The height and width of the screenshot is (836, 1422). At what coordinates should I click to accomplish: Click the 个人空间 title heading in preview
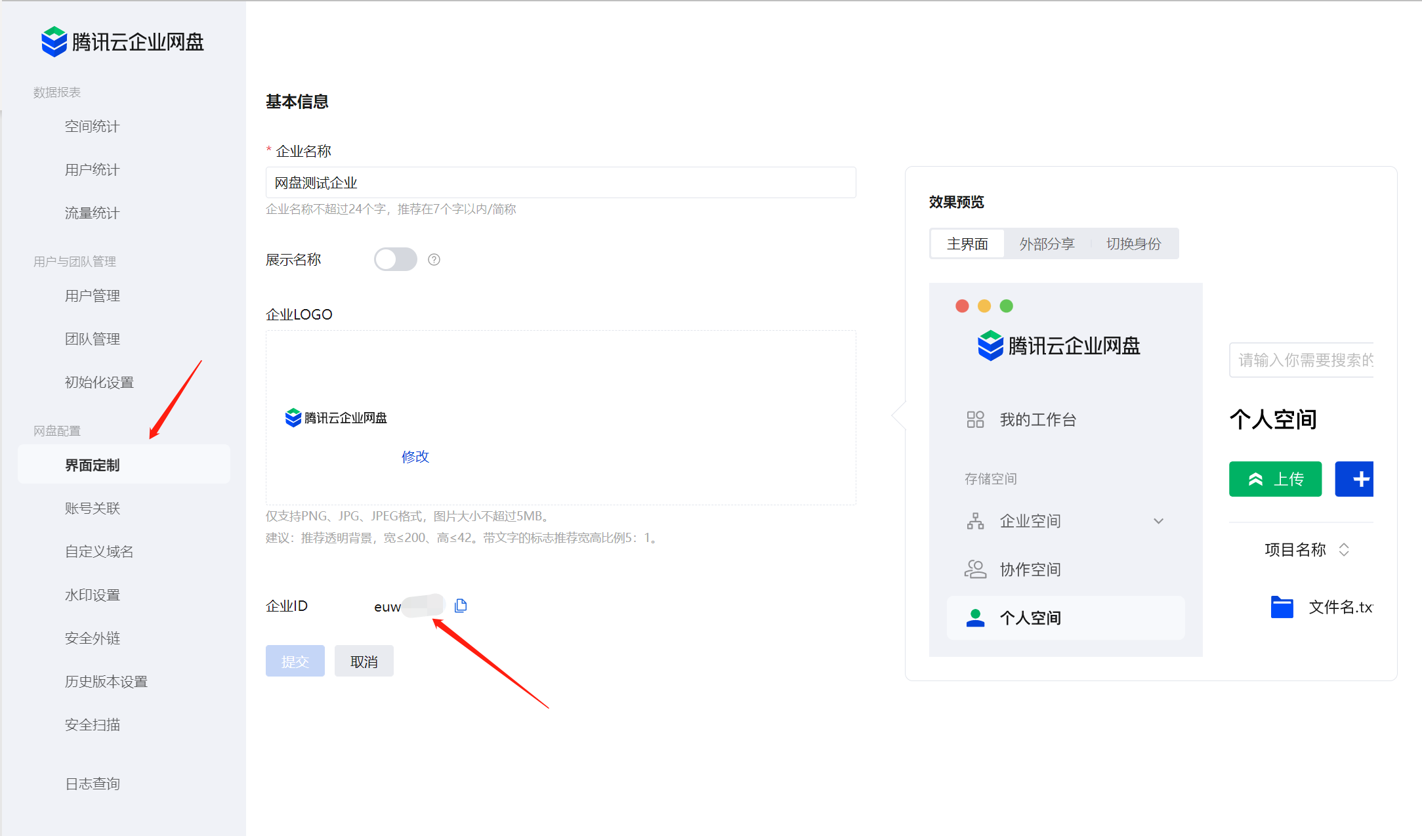pos(1273,419)
